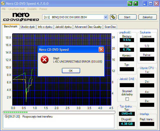160x131 pixels.
Task: Click the 4.38 GB length value
Action: [127, 124]
